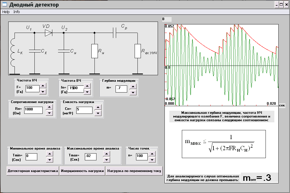The height and width of the screenshot is (193, 290).
Task: Increase Tmin analysis time with up arrow
Action: 49,154
